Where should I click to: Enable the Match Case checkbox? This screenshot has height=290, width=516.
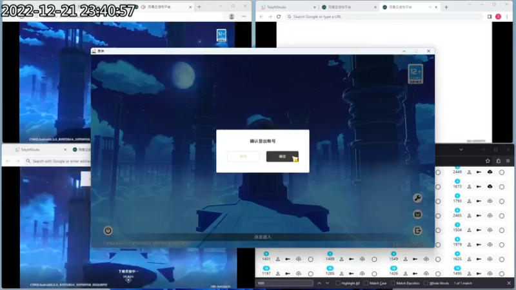coord(366,283)
